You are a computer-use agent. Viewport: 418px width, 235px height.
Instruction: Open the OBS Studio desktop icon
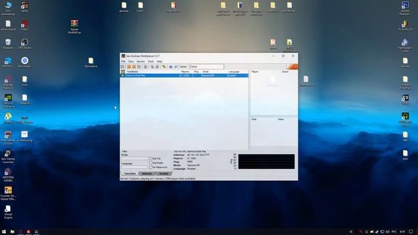pos(25,44)
